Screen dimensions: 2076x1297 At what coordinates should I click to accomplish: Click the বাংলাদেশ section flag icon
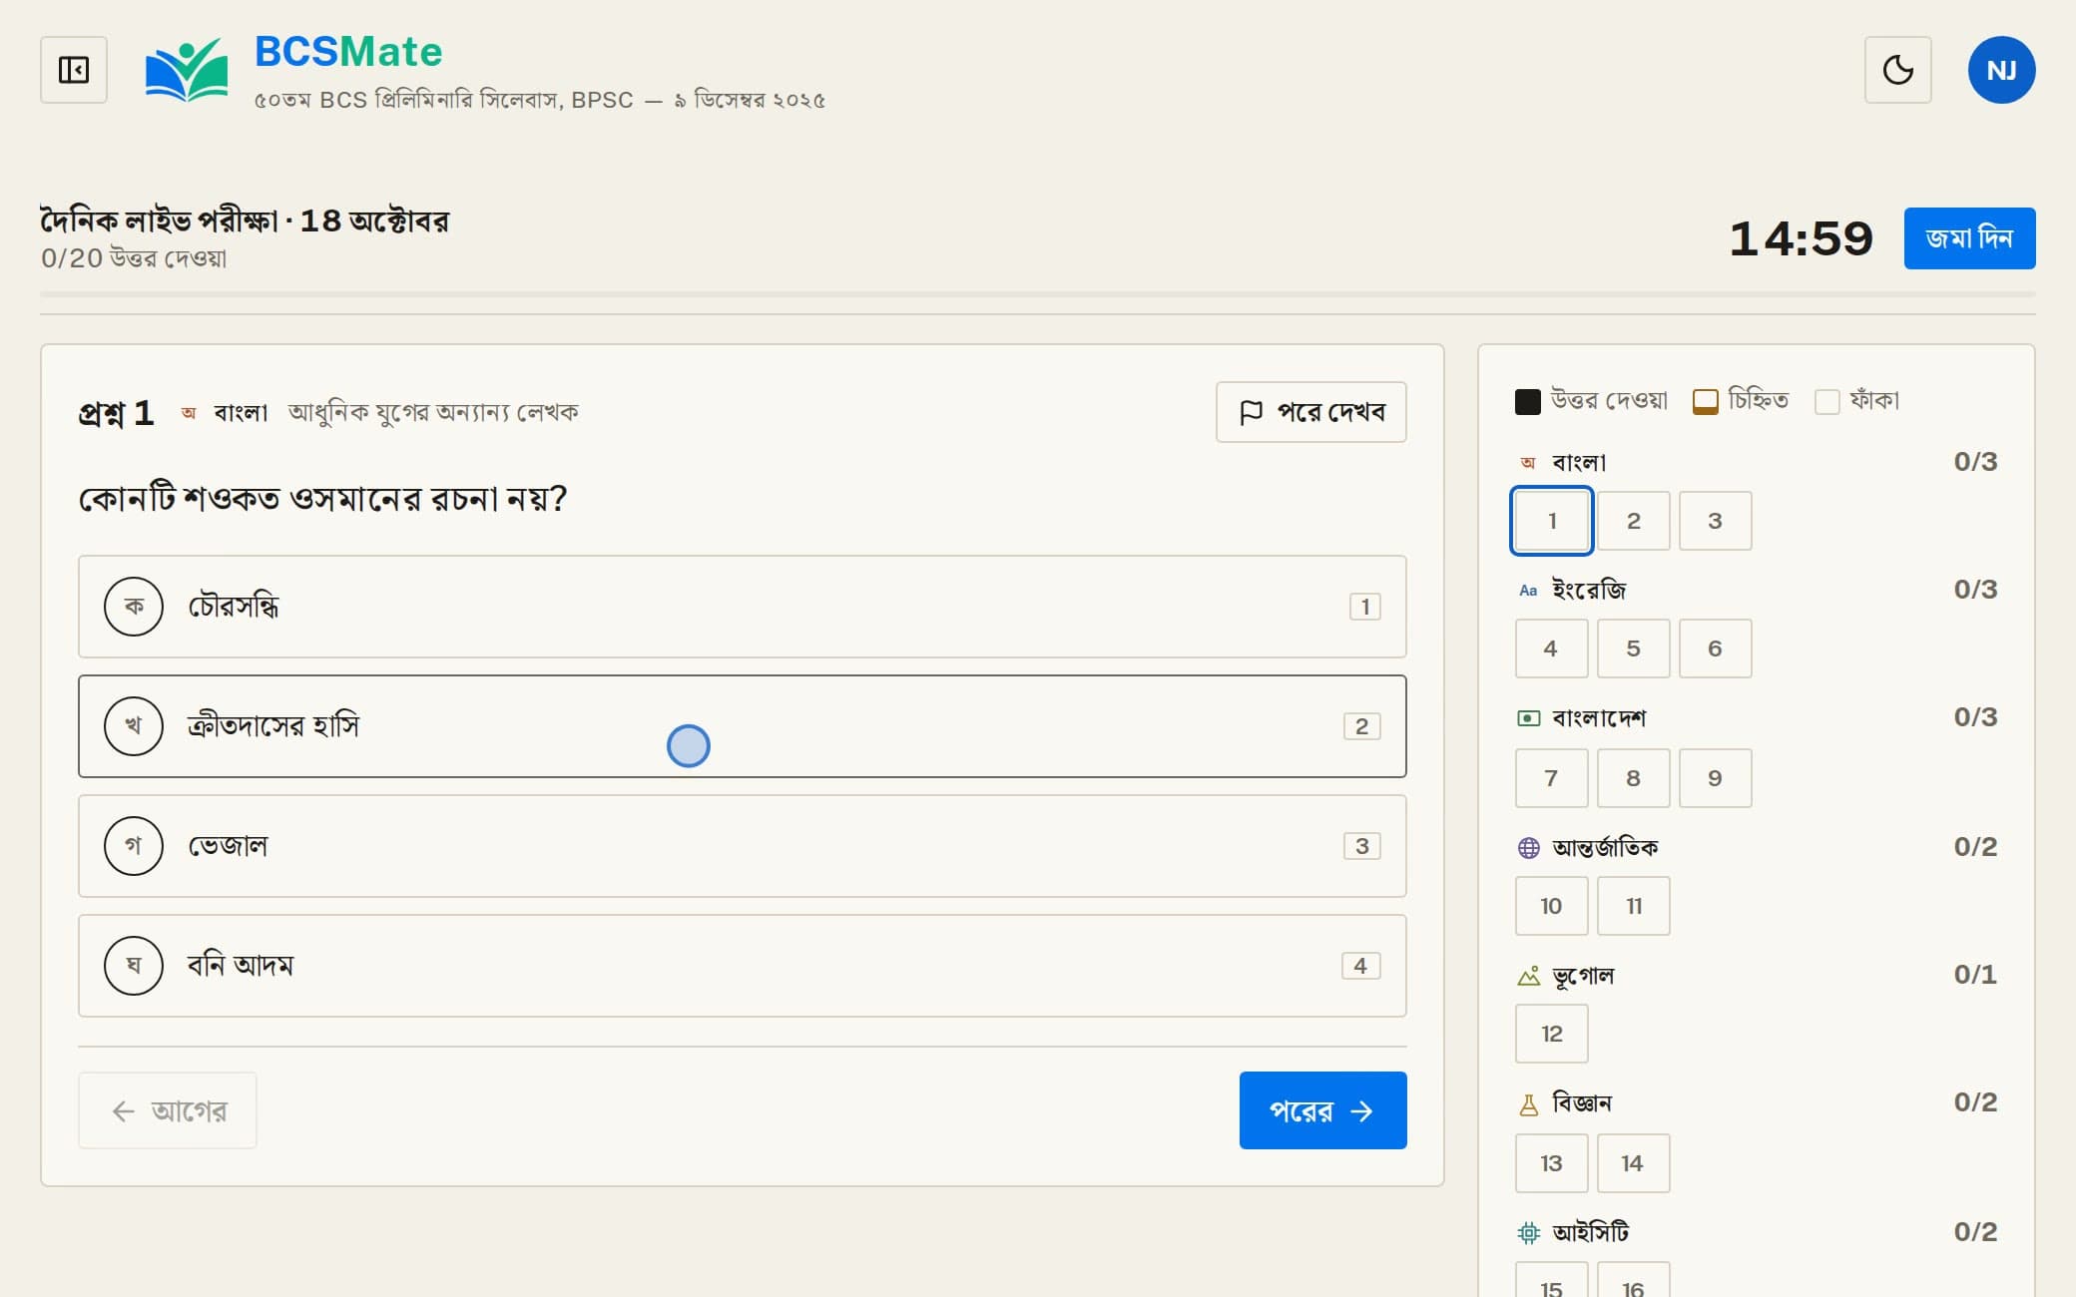click(1528, 718)
